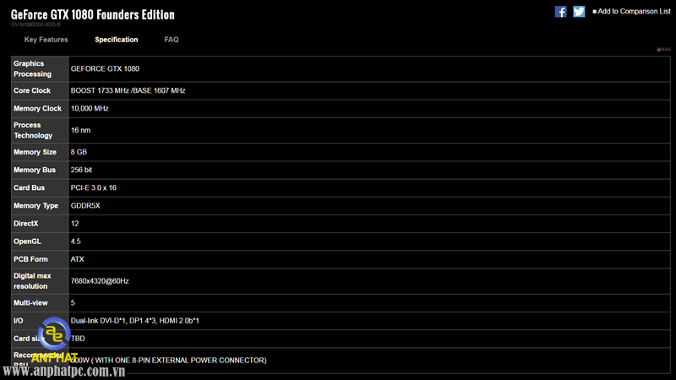Viewport: 676px width, 380px height.
Task: Switch to the Specification tab
Action: click(117, 40)
